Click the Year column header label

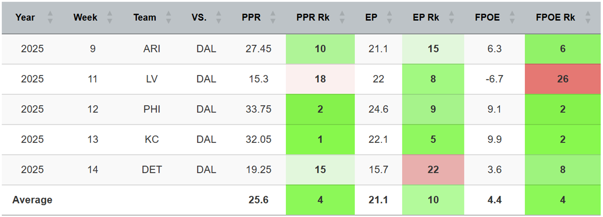[x=25, y=18]
